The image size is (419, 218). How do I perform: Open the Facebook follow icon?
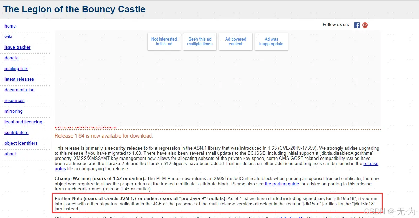pyautogui.click(x=357, y=25)
